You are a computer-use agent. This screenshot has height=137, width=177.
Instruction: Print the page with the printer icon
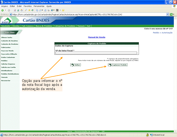pos(48,10)
